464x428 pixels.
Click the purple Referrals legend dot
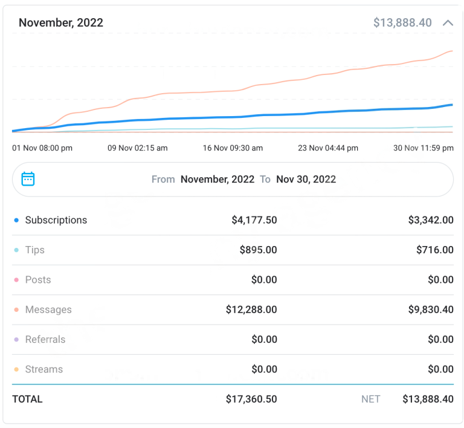point(16,340)
